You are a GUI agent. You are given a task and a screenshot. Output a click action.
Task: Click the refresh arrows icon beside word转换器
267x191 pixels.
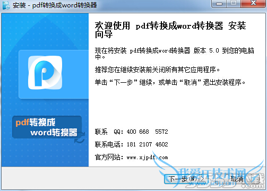tap(80, 137)
